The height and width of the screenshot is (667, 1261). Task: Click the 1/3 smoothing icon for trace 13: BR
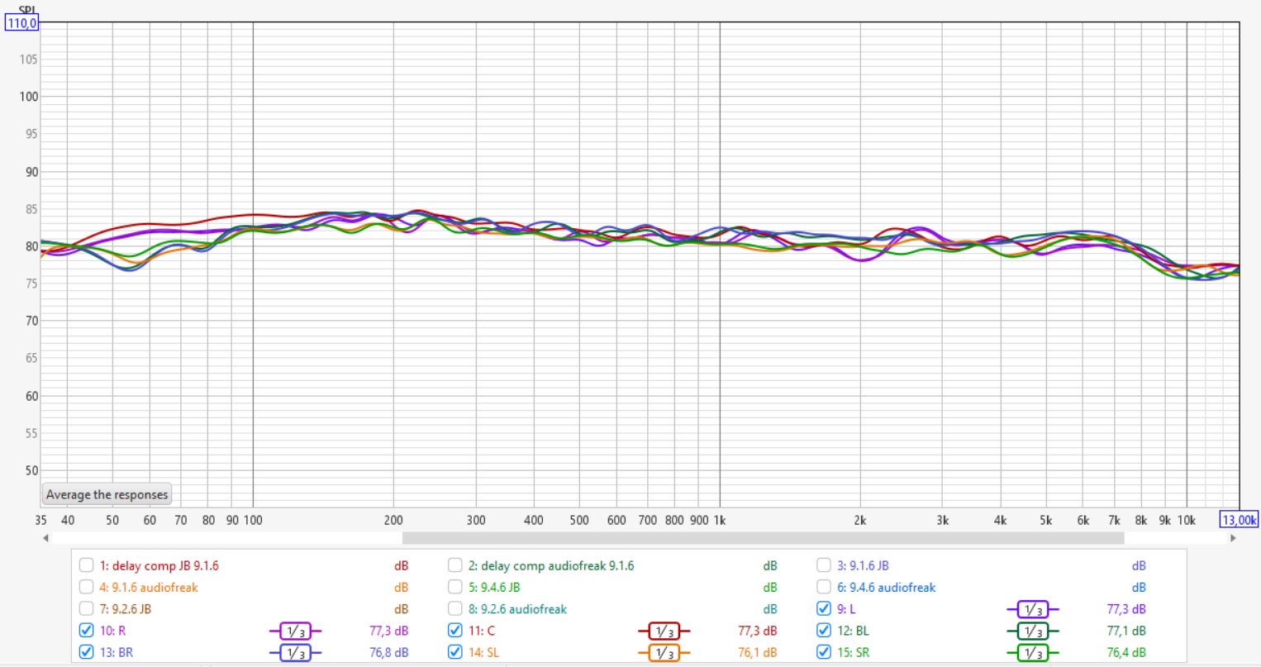coord(295,652)
